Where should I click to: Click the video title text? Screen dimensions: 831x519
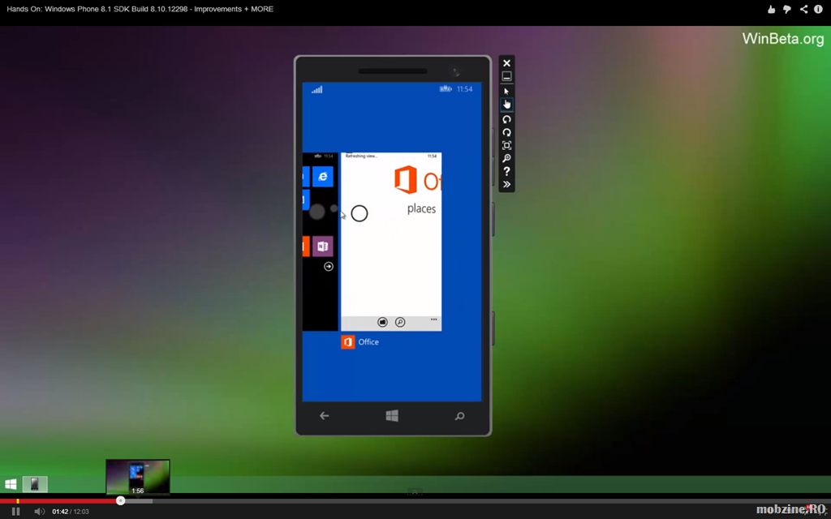(x=140, y=9)
